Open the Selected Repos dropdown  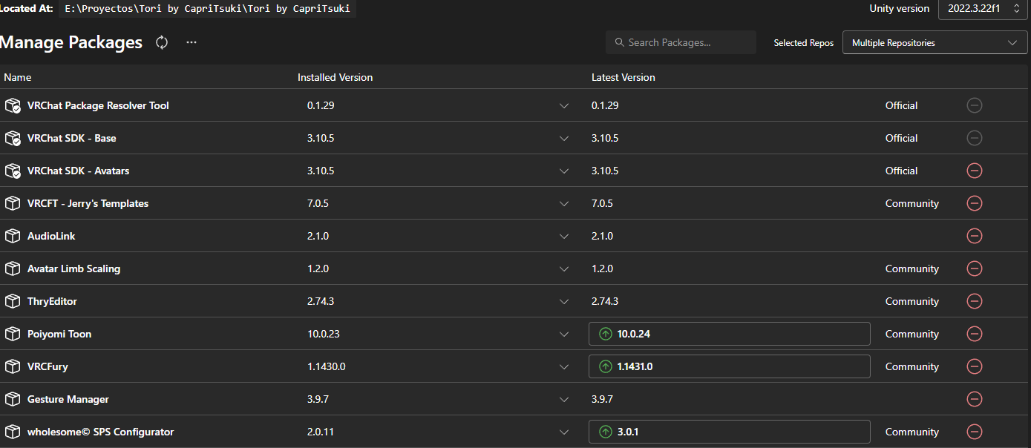click(934, 42)
